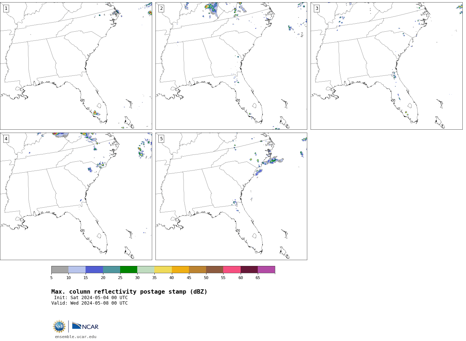Click the pale green 30-35 dBZ swatch
Screen dimensions: 466x341
click(146, 270)
